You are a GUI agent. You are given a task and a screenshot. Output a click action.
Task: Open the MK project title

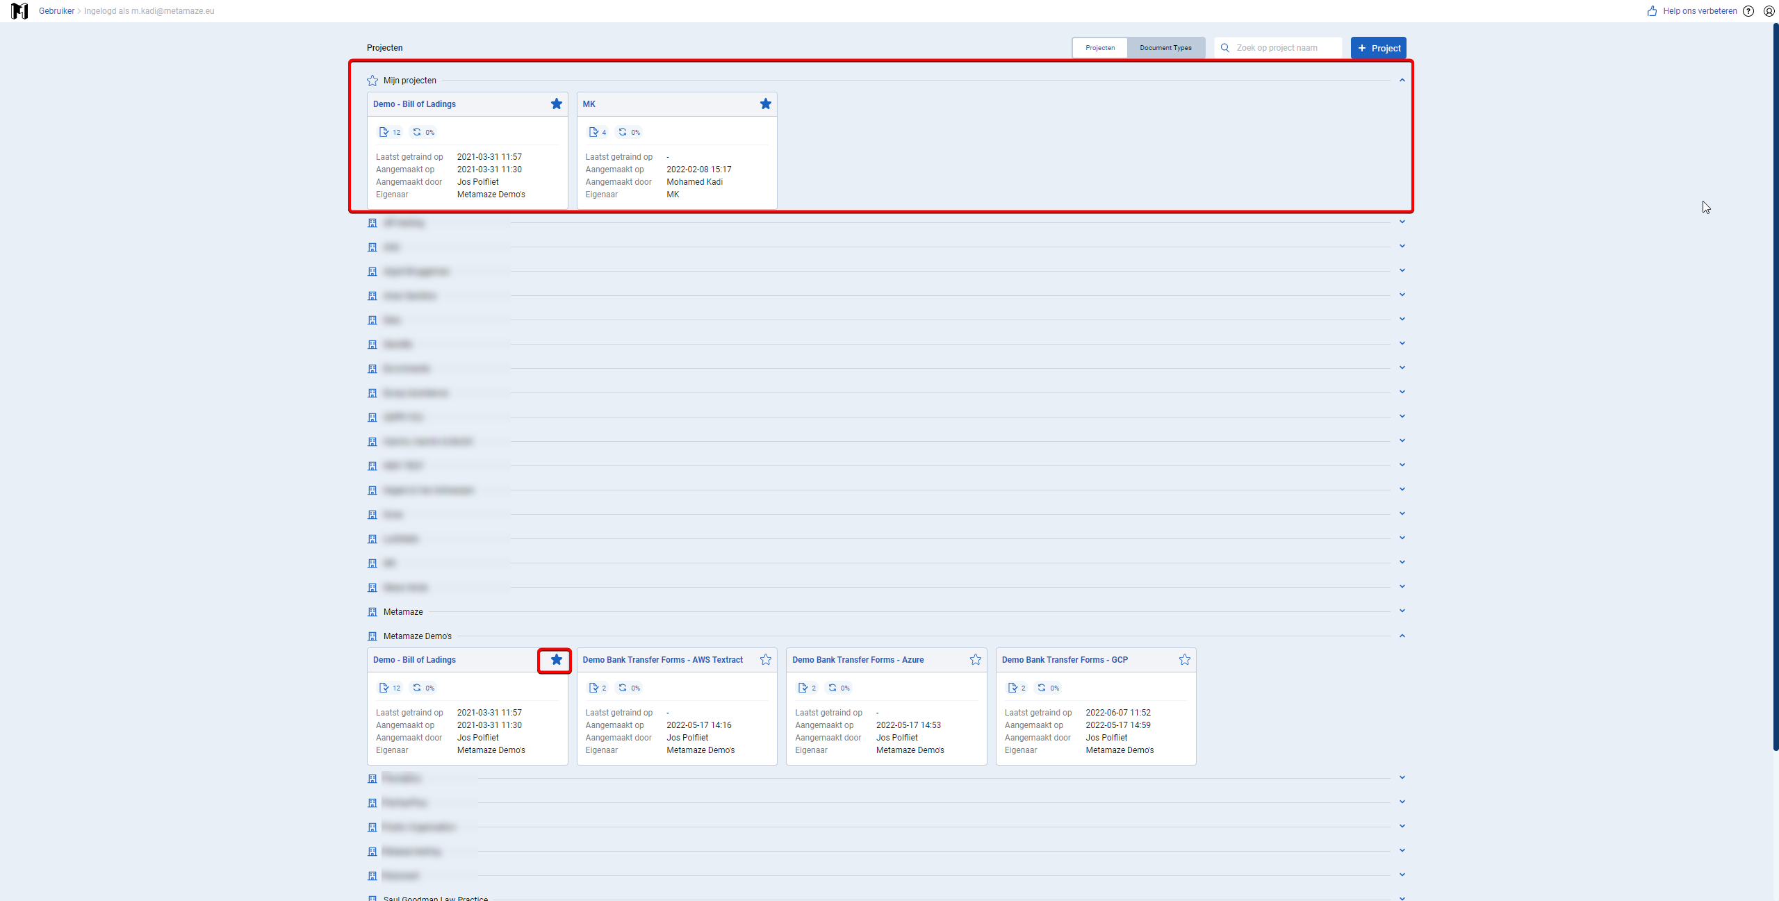pyautogui.click(x=589, y=104)
